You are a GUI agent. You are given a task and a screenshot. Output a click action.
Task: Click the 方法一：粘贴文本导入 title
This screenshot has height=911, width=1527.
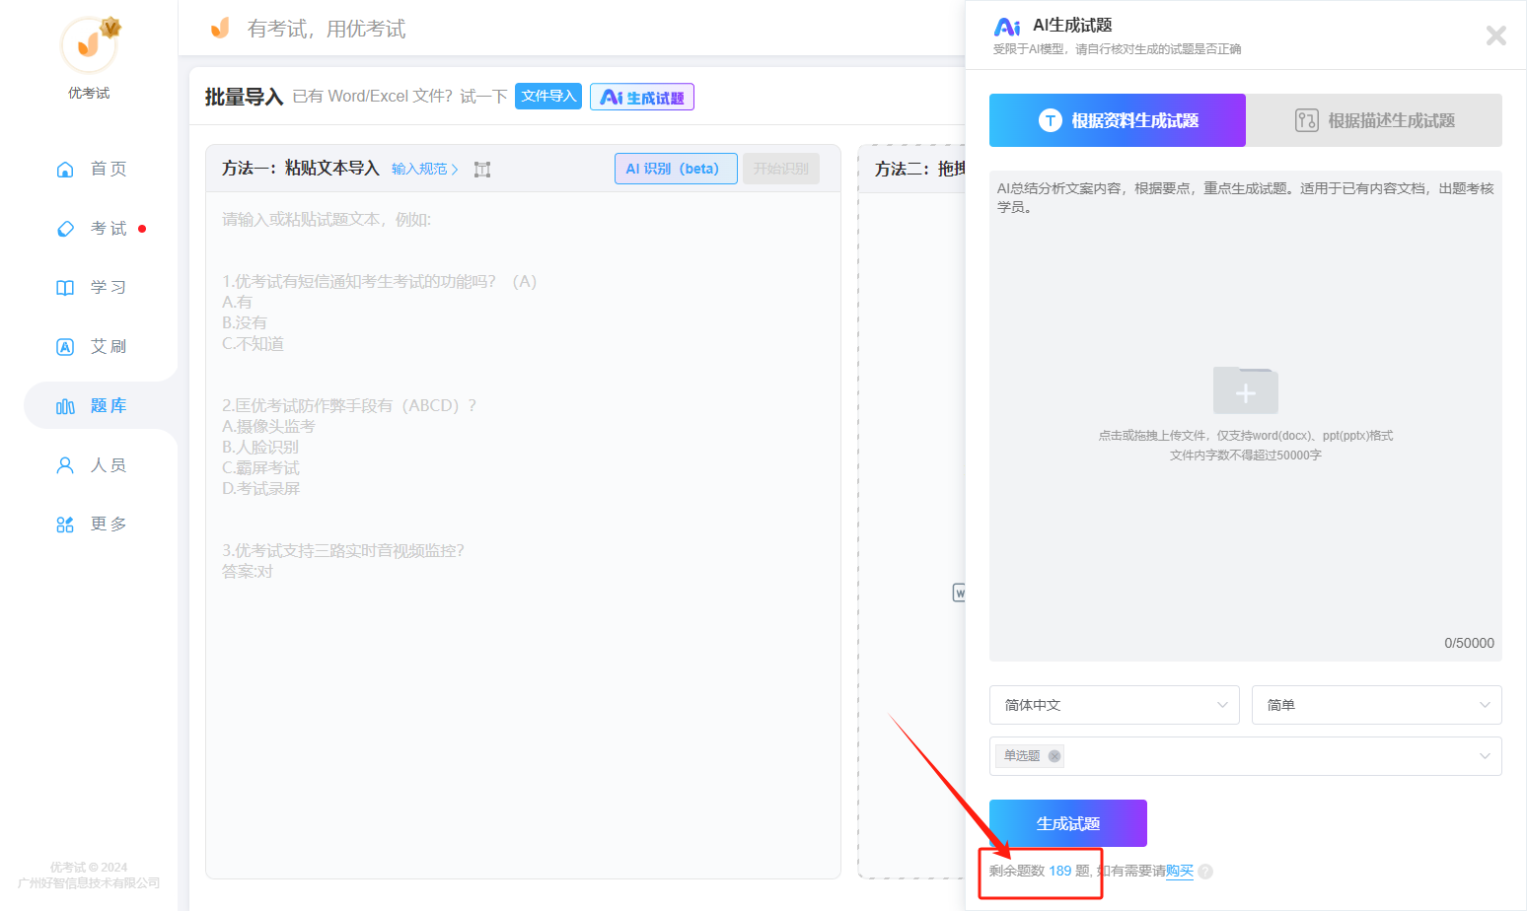[301, 169]
